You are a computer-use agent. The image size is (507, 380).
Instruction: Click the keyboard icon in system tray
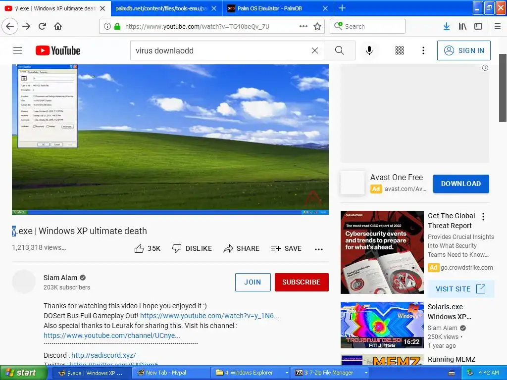(x=452, y=373)
